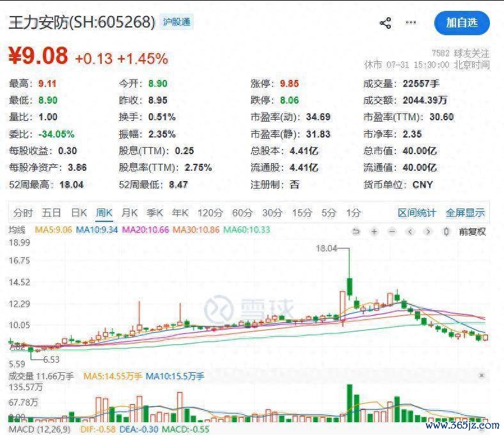Click the DIF:-0.58 value
This screenshot has height=435, width=504.
coord(98,429)
